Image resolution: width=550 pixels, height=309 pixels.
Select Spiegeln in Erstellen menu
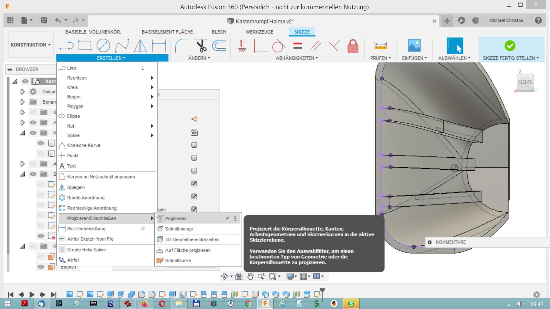(76, 187)
